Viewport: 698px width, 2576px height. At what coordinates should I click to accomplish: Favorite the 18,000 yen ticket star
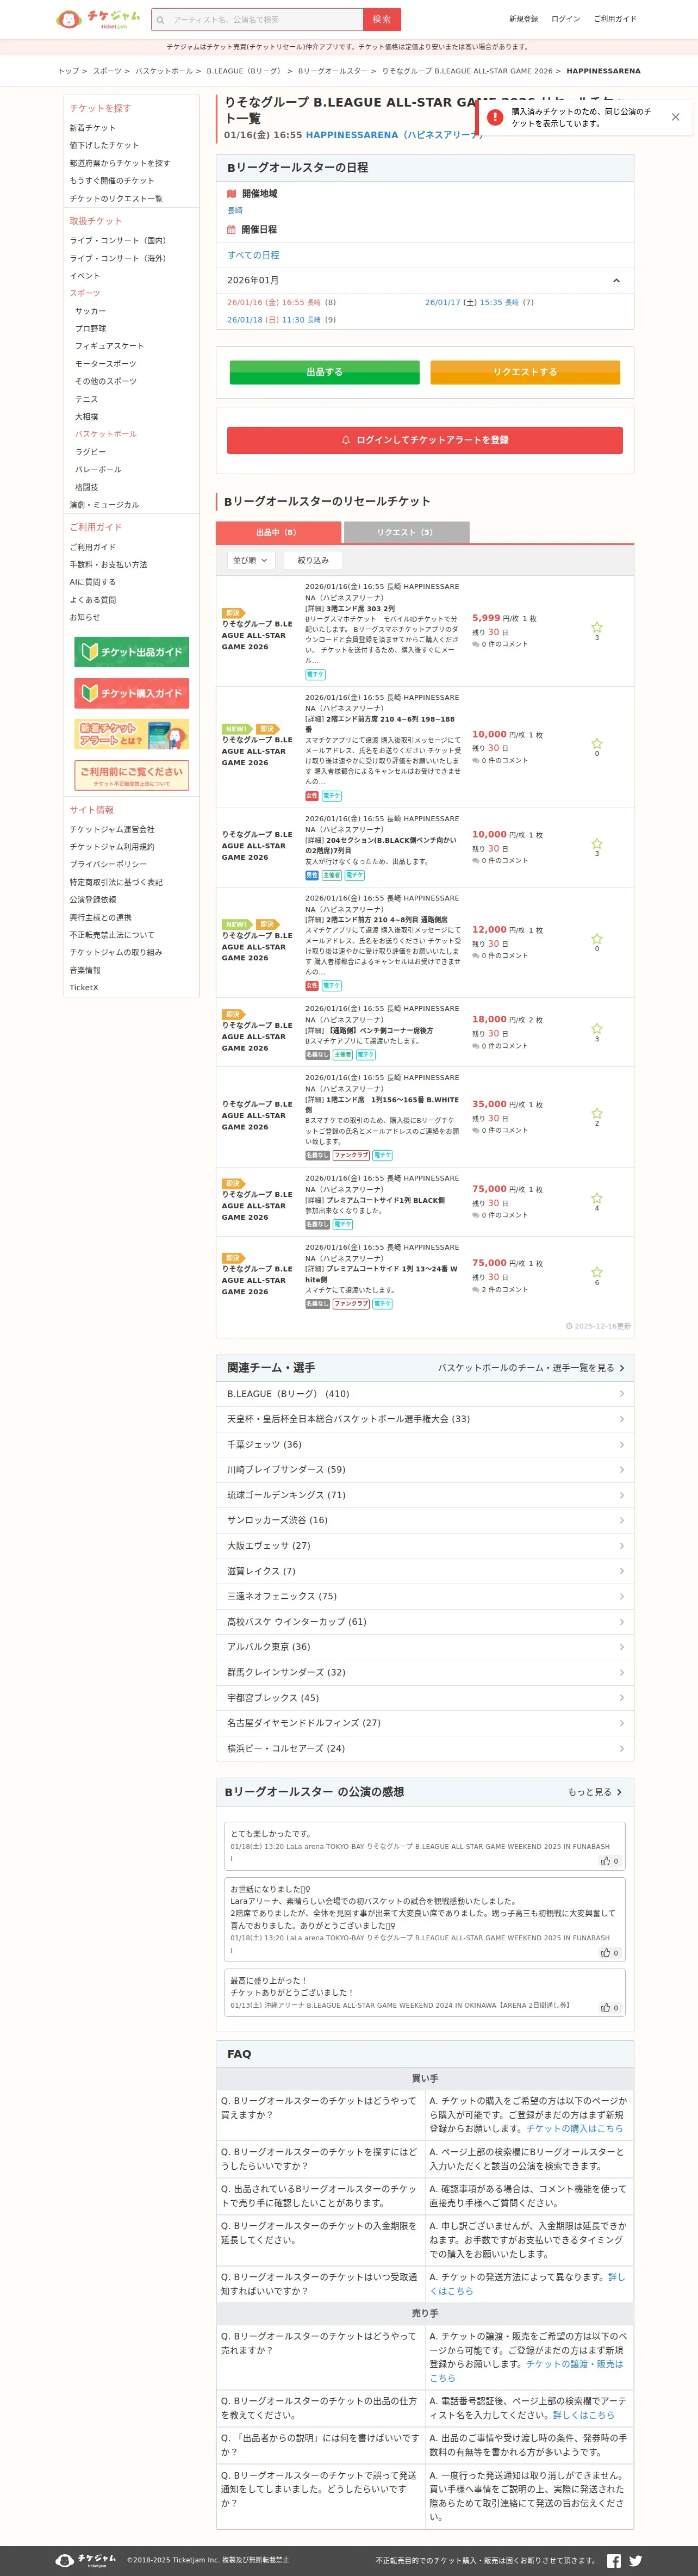(x=597, y=1028)
